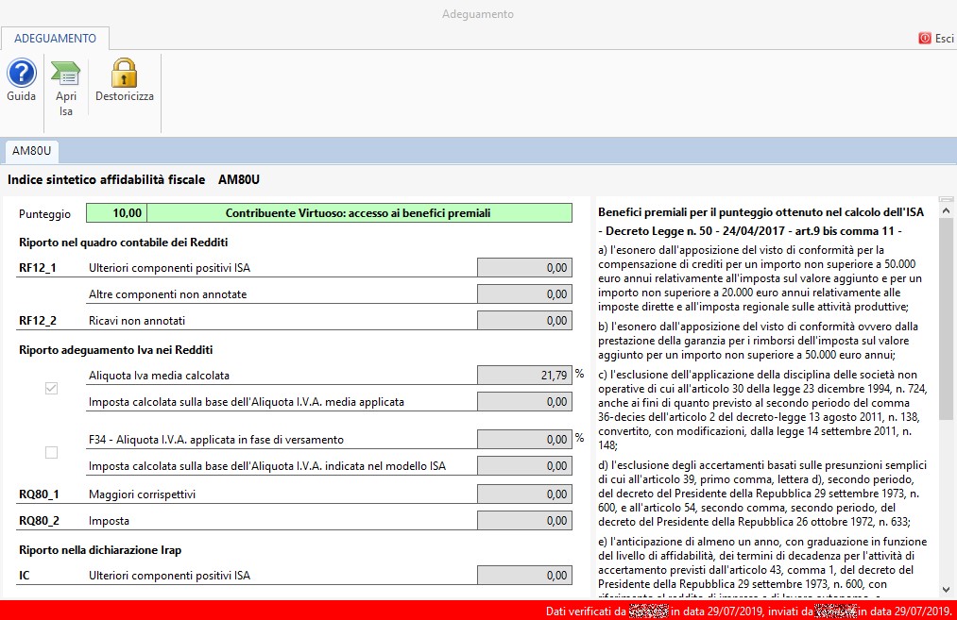
Task: Click the IC row code label
Action: point(25,576)
